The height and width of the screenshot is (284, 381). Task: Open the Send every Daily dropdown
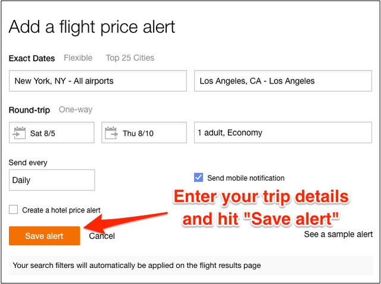click(x=52, y=180)
